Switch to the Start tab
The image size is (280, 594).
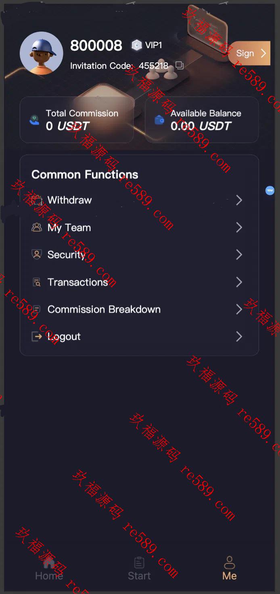(x=139, y=569)
